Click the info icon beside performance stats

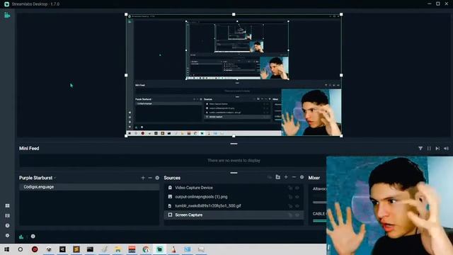33,236
